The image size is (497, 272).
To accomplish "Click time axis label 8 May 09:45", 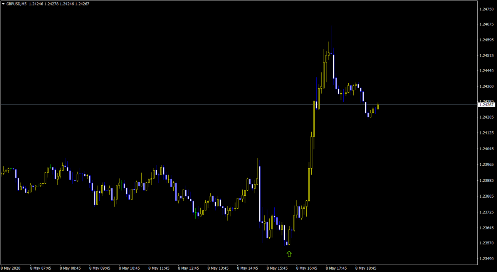I will pos(100,268).
